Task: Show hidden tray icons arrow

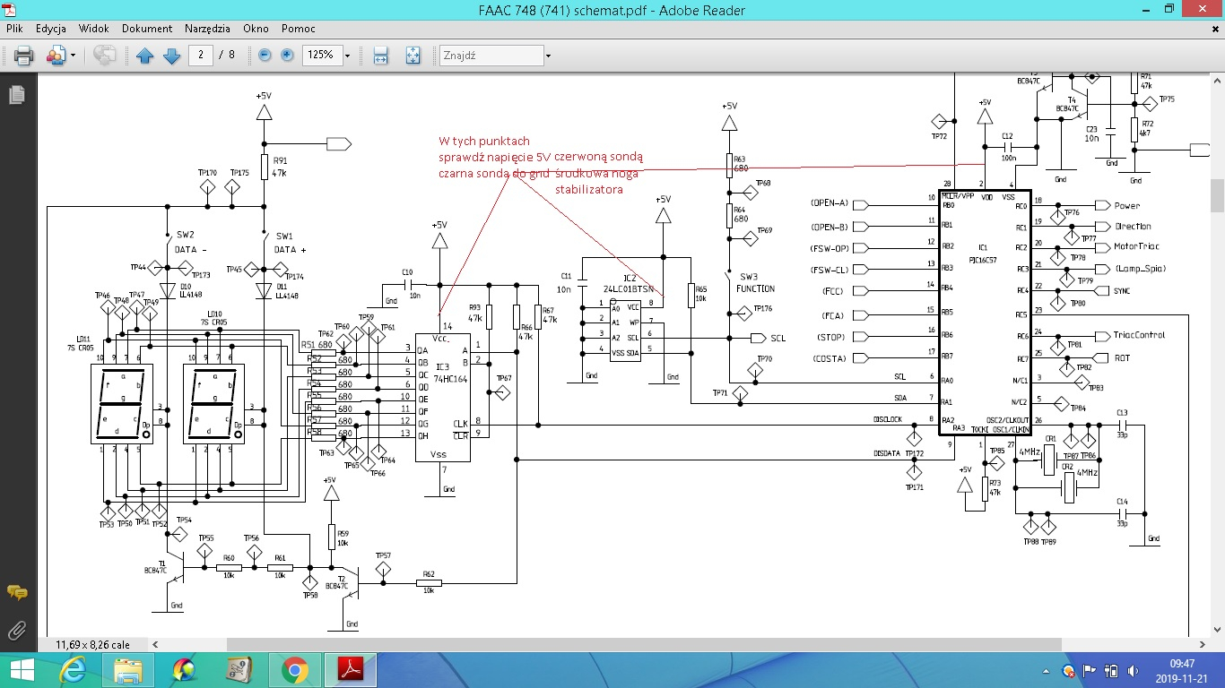Action: tap(1046, 671)
